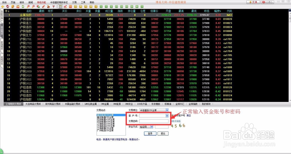Select the red pencil drawing tool icon
Image resolution: width=291 pixels, height=154 pixels.
point(43,7)
